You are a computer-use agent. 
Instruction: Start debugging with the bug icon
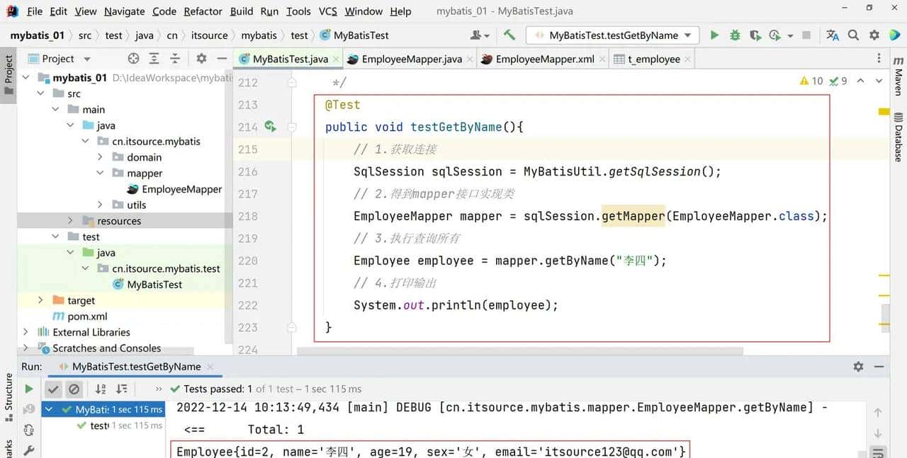(735, 35)
